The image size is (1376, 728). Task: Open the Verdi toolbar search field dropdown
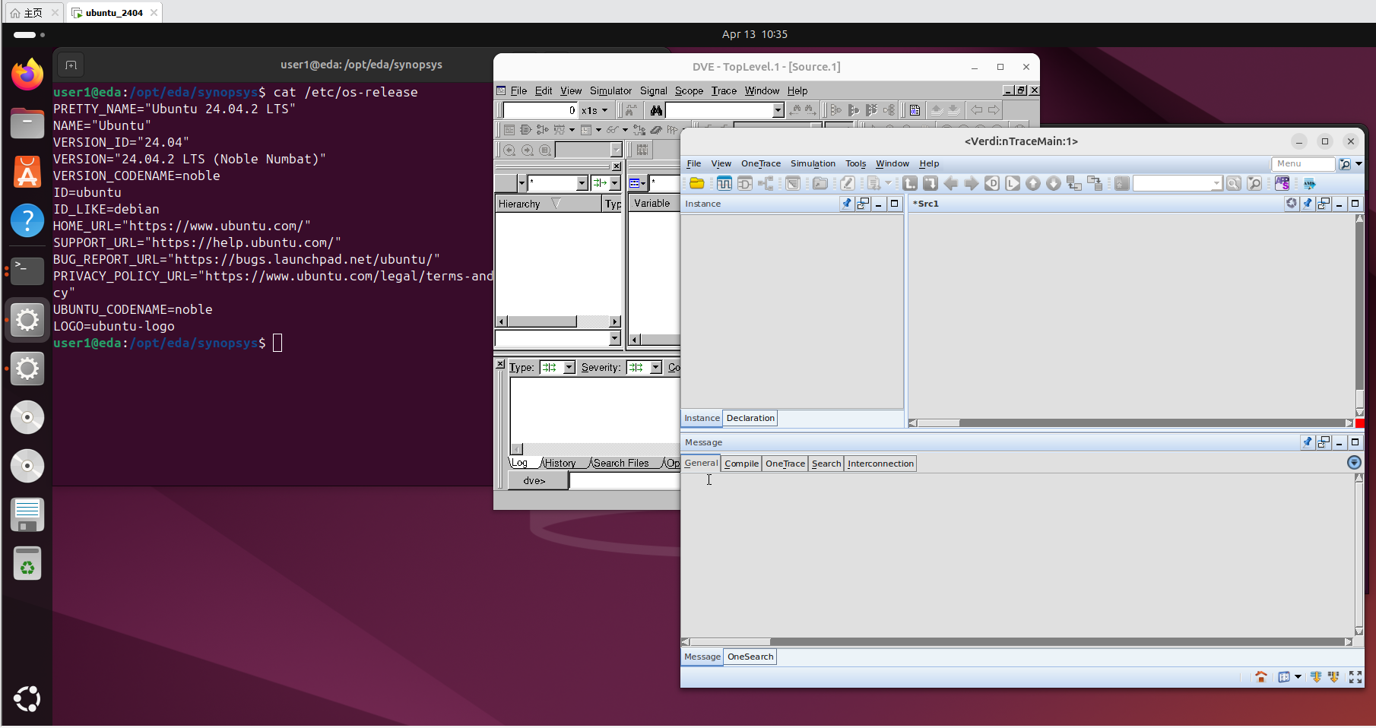click(x=1216, y=183)
